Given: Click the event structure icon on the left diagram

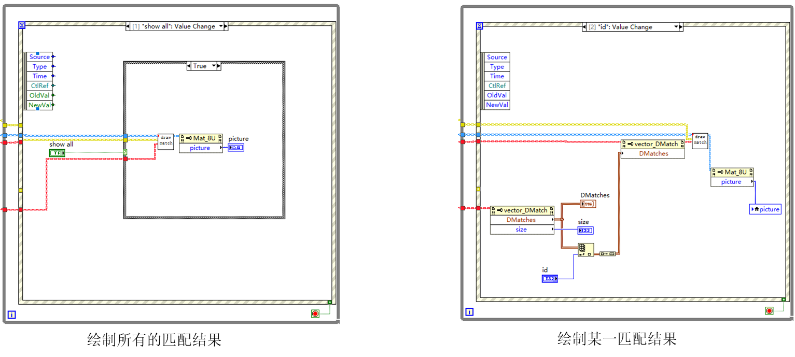Looking at the screenshot, I should pyautogui.click(x=21, y=25).
